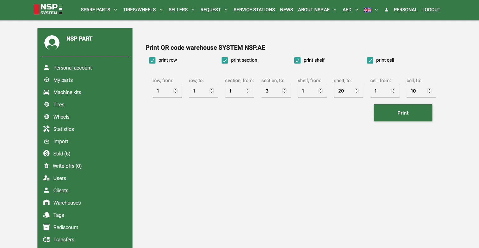Viewport: 479px width, 248px height.
Task: Expand the AED currency dropdown
Action: tap(350, 10)
